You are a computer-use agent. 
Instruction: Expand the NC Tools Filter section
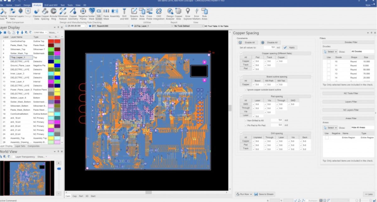pos(349,93)
